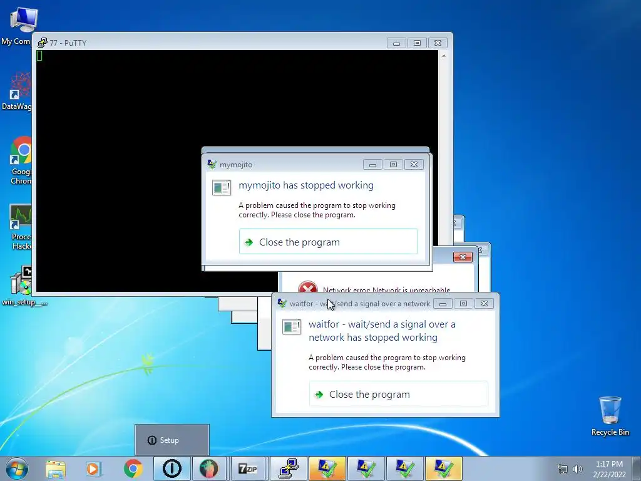This screenshot has width=641, height=481.
Task: Click the mymojito dialog title icon
Action: [x=212, y=165]
